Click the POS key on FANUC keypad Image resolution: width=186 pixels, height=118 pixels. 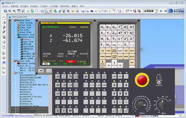103,51
